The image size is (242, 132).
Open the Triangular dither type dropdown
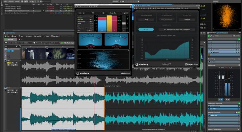click(186, 20)
